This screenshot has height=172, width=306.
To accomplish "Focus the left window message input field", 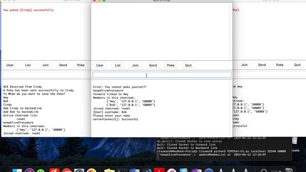I will (x=47, y=75).
